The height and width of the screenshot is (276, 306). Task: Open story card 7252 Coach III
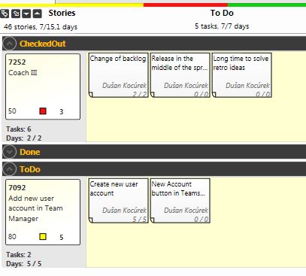[x=43, y=86]
